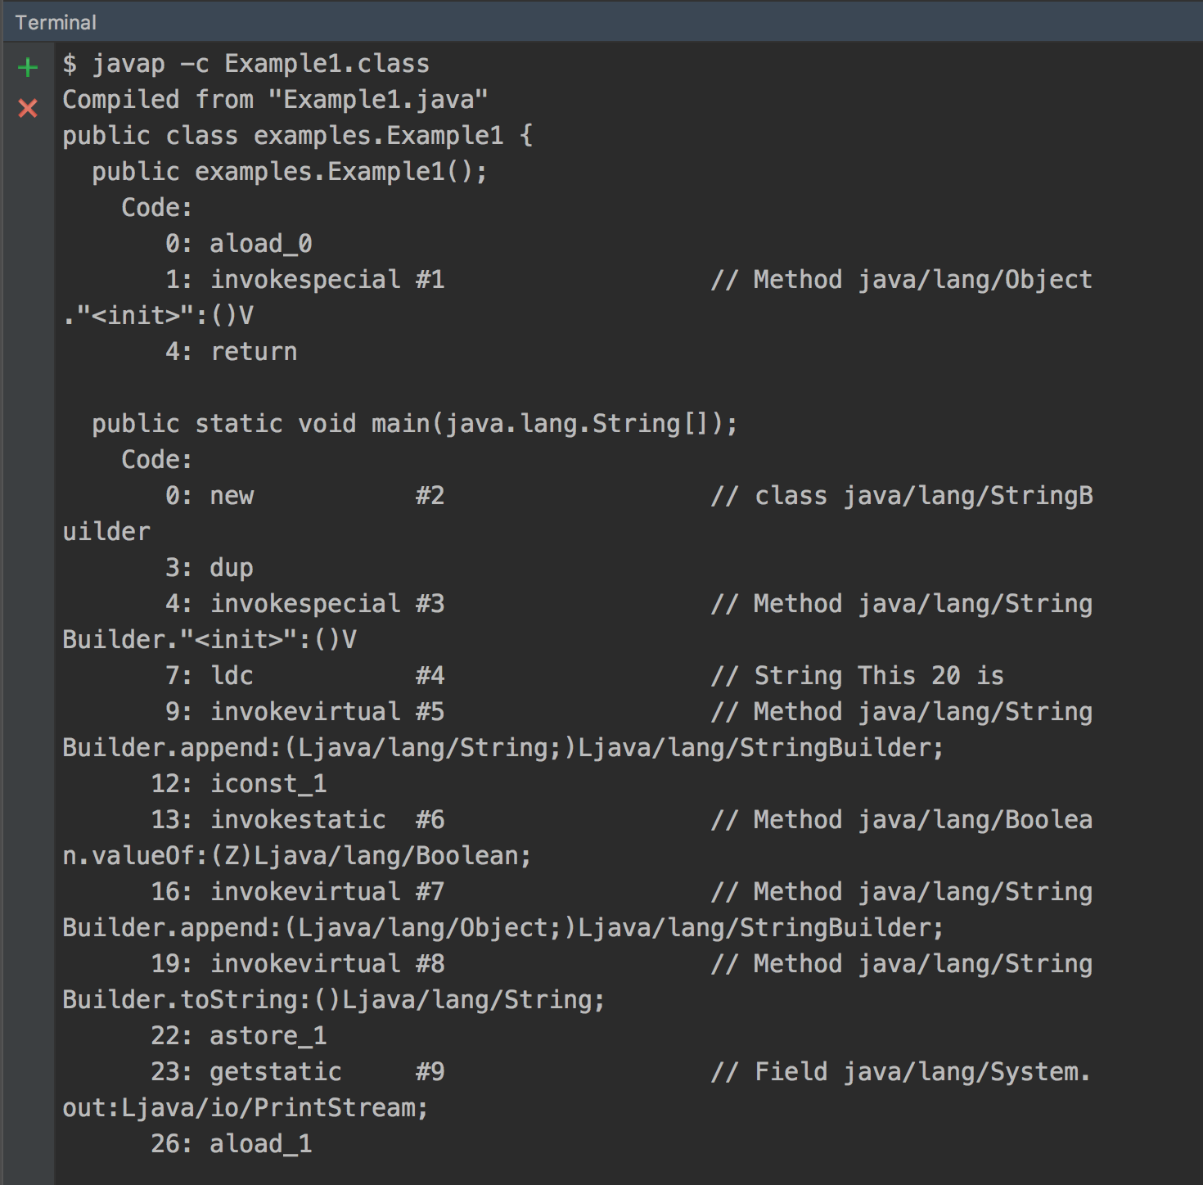Viewport: 1203px width, 1185px height.
Task: Click the Terminal panel title
Action: coord(56,22)
